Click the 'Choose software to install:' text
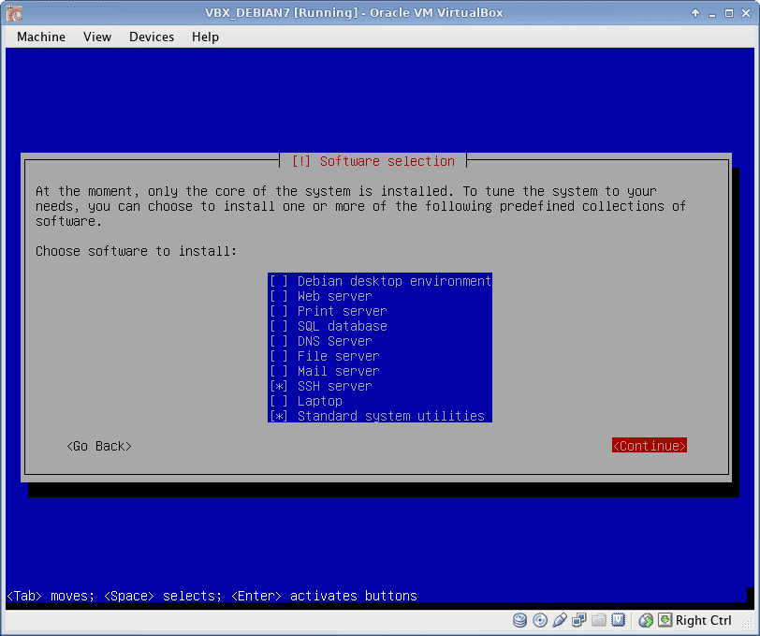 click(x=137, y=251)
